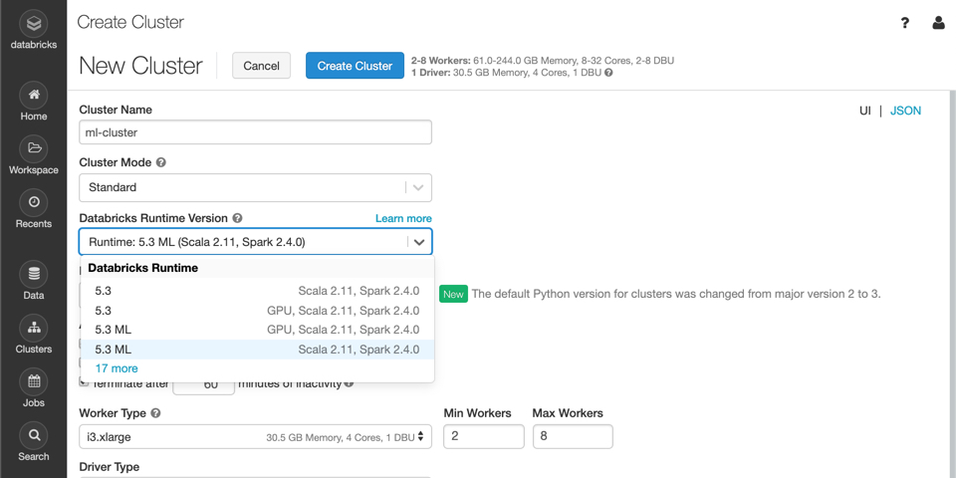Screen dimensions: 956x478
Task: Open the user account icon
Action: [938, 23]
